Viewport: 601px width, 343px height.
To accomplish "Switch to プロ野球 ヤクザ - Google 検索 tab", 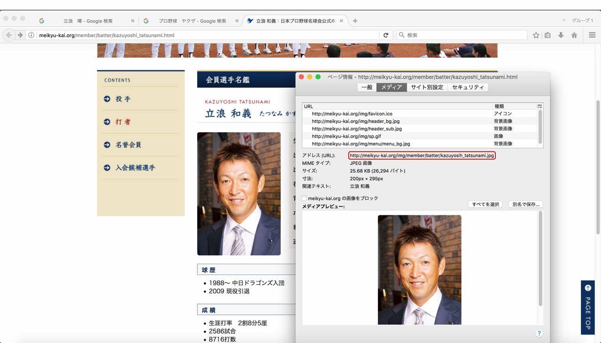I will click(192, 21).
